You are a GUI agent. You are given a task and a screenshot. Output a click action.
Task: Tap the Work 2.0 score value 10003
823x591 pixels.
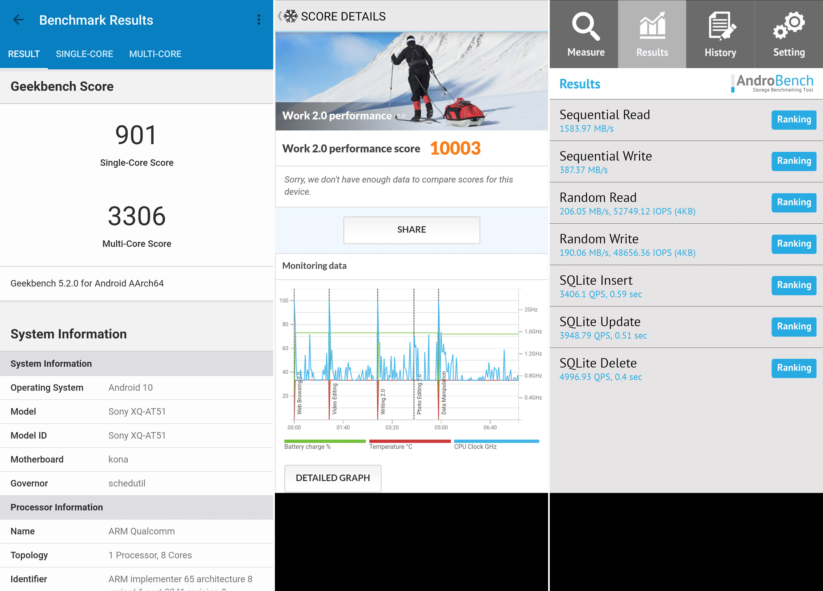(x=455, y=148)
